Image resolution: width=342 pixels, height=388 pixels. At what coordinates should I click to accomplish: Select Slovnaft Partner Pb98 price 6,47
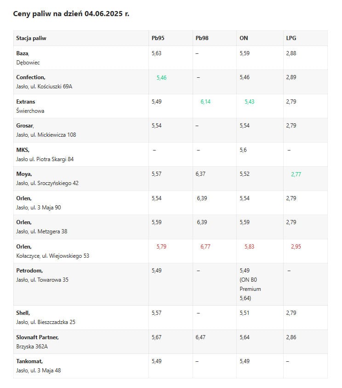point(200,337)
